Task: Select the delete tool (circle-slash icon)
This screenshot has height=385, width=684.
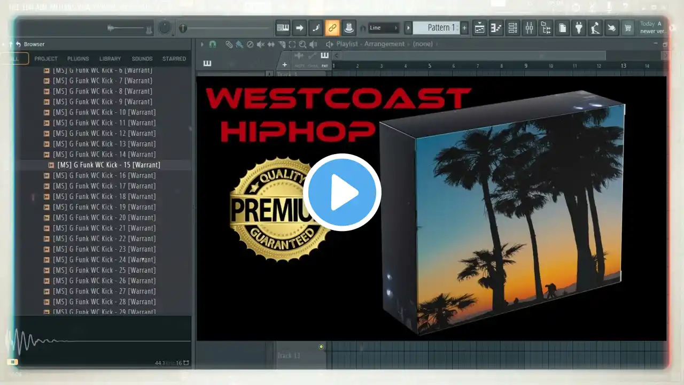Action: [x=250, y=44]
